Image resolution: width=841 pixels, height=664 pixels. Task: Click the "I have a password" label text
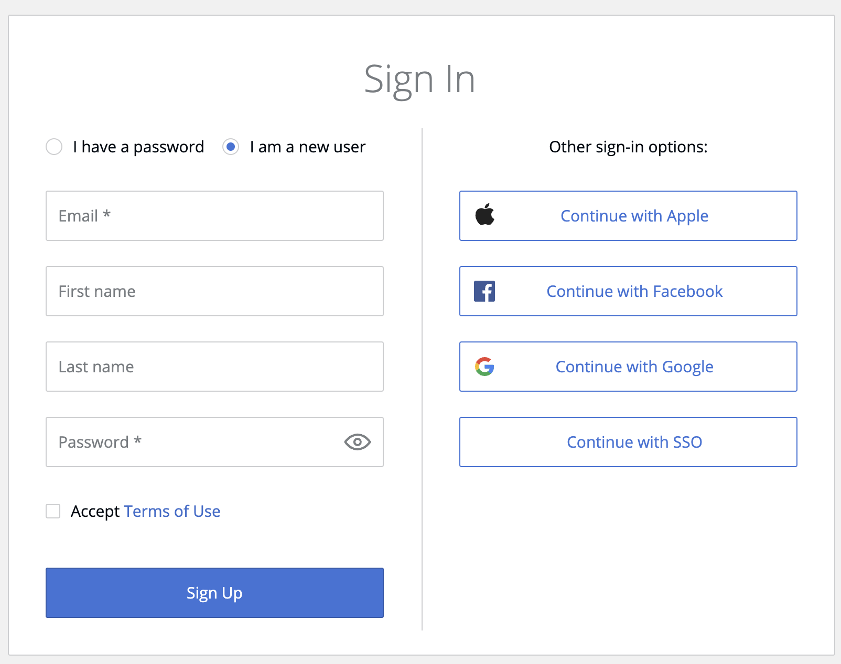click(x=138, y=147)
